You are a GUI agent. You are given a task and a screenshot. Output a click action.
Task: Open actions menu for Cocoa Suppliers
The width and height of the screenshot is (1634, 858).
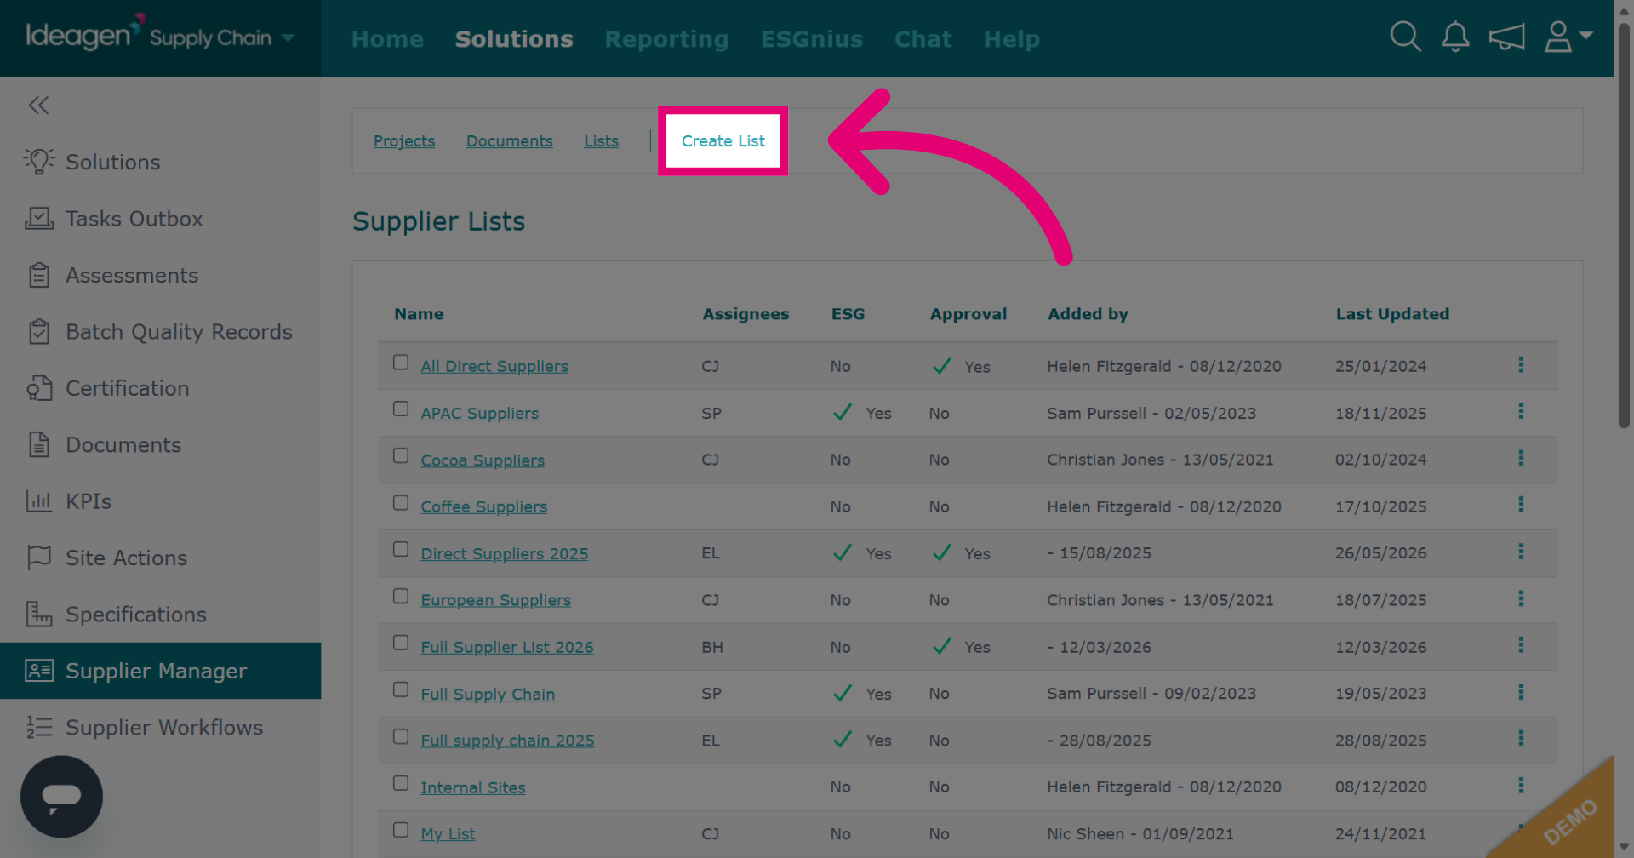(x=1521, y=459)
